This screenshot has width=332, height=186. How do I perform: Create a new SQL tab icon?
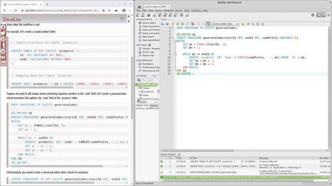point(138,15)
